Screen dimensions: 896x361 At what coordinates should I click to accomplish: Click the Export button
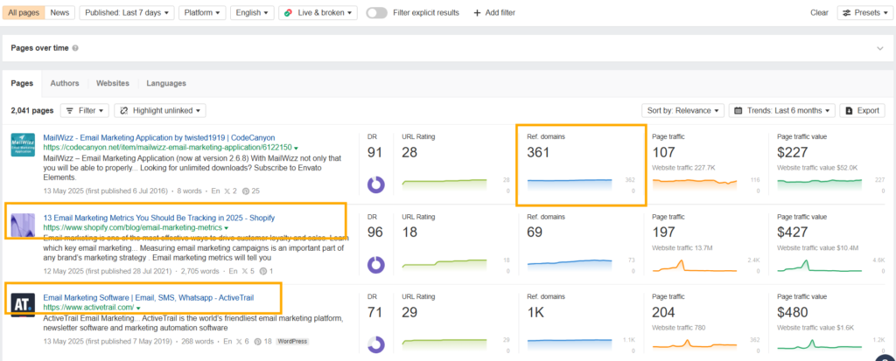click(x=861, y=111)
